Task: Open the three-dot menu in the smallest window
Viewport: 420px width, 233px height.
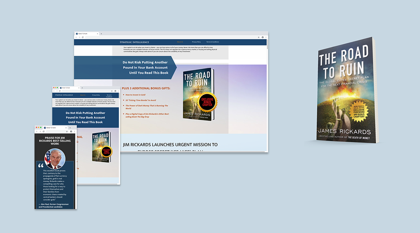Action: pyautogui.click(x=75, y=131)
